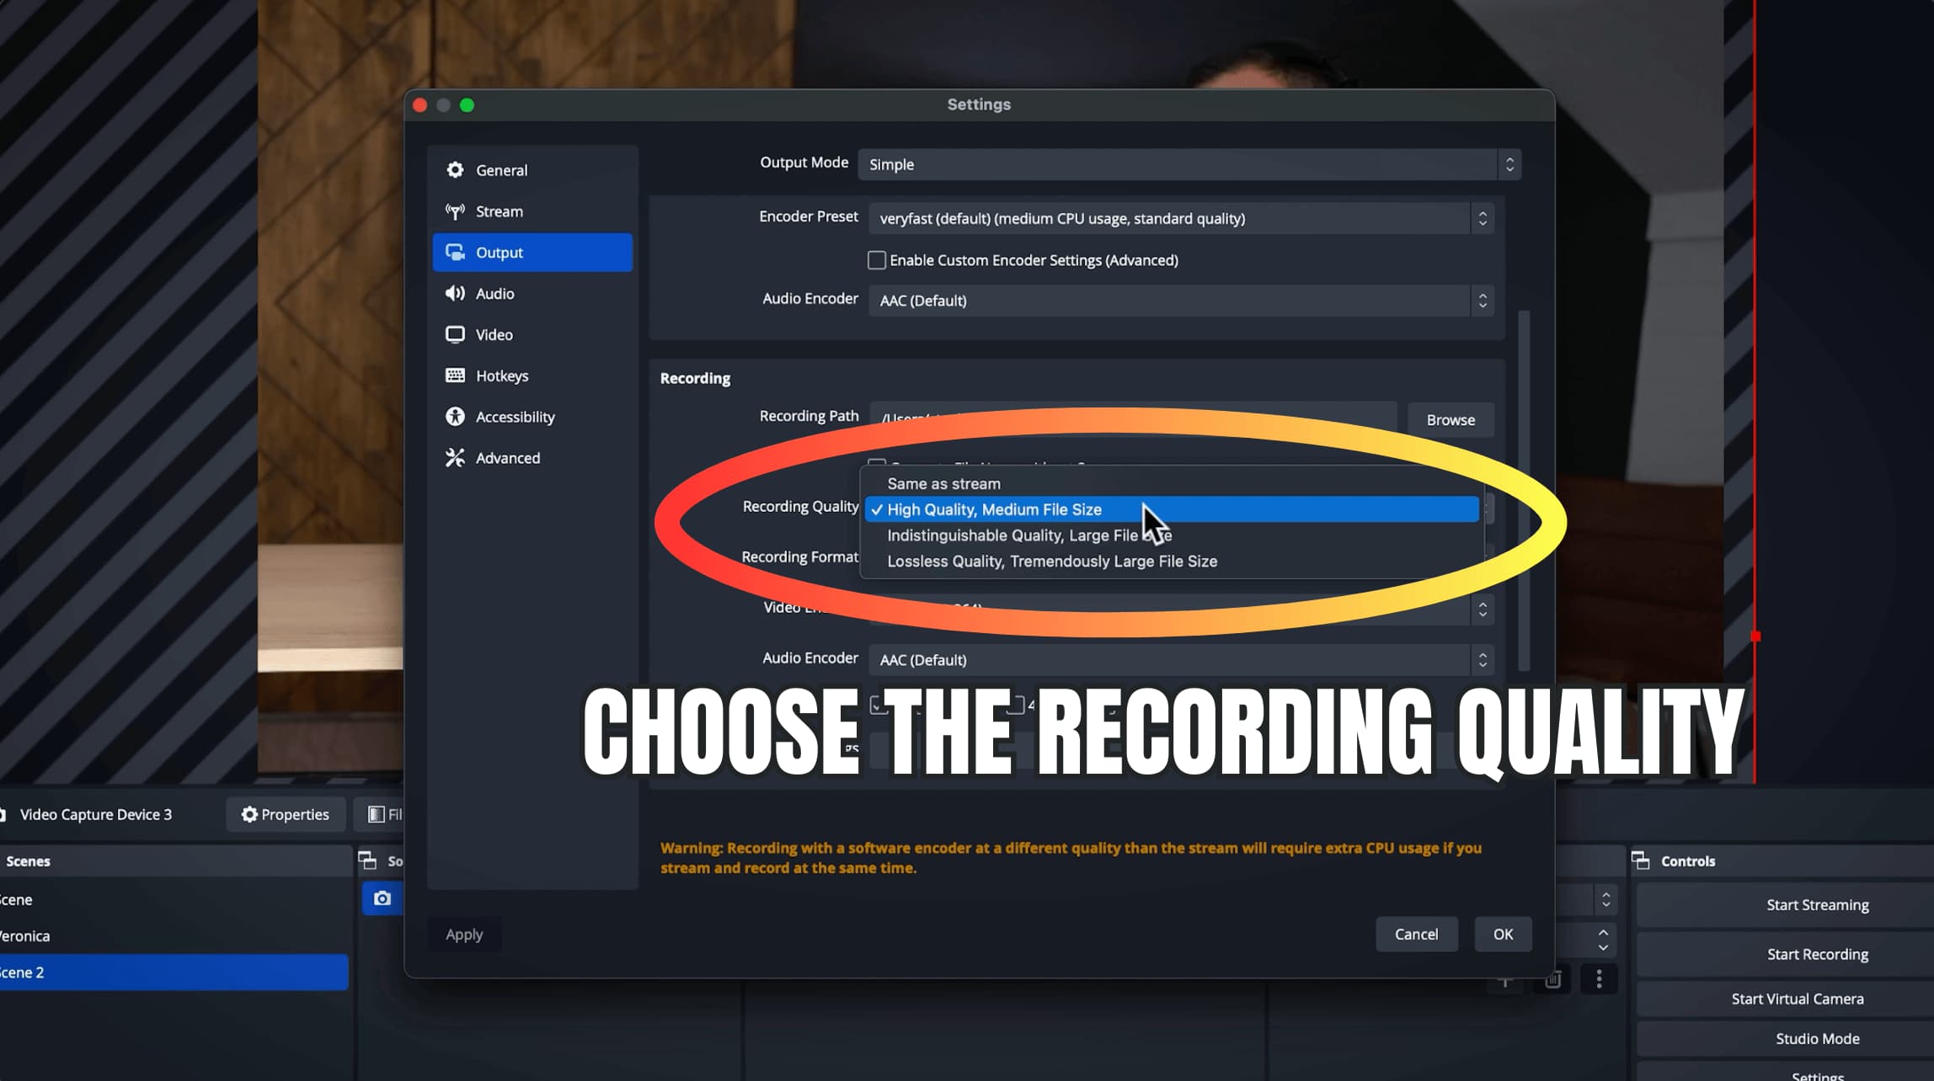Confirm settings with the OK button
The height and width of the screenshot is (1081, 1934).
point(1503,935)
